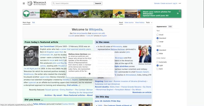Click the free encyclopedia link

[80, 33]
